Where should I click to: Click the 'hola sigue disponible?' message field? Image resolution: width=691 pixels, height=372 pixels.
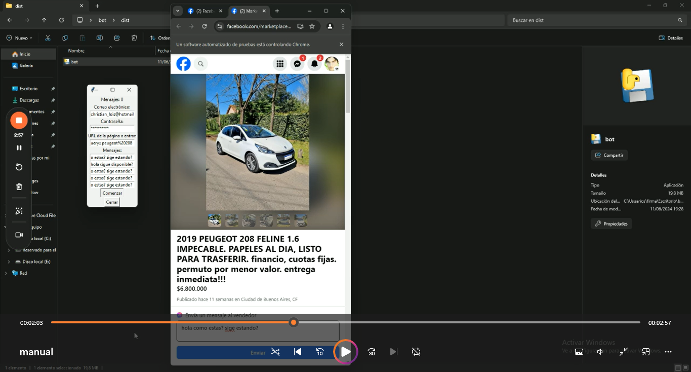pyautogui.click(x=112, y=164)
